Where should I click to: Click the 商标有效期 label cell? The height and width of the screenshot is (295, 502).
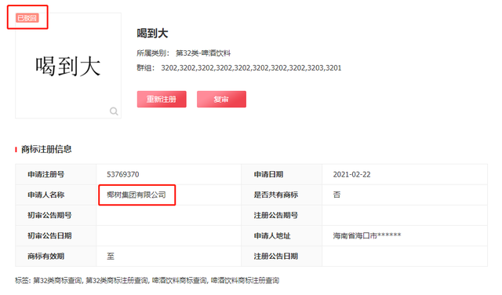point(56,257)
